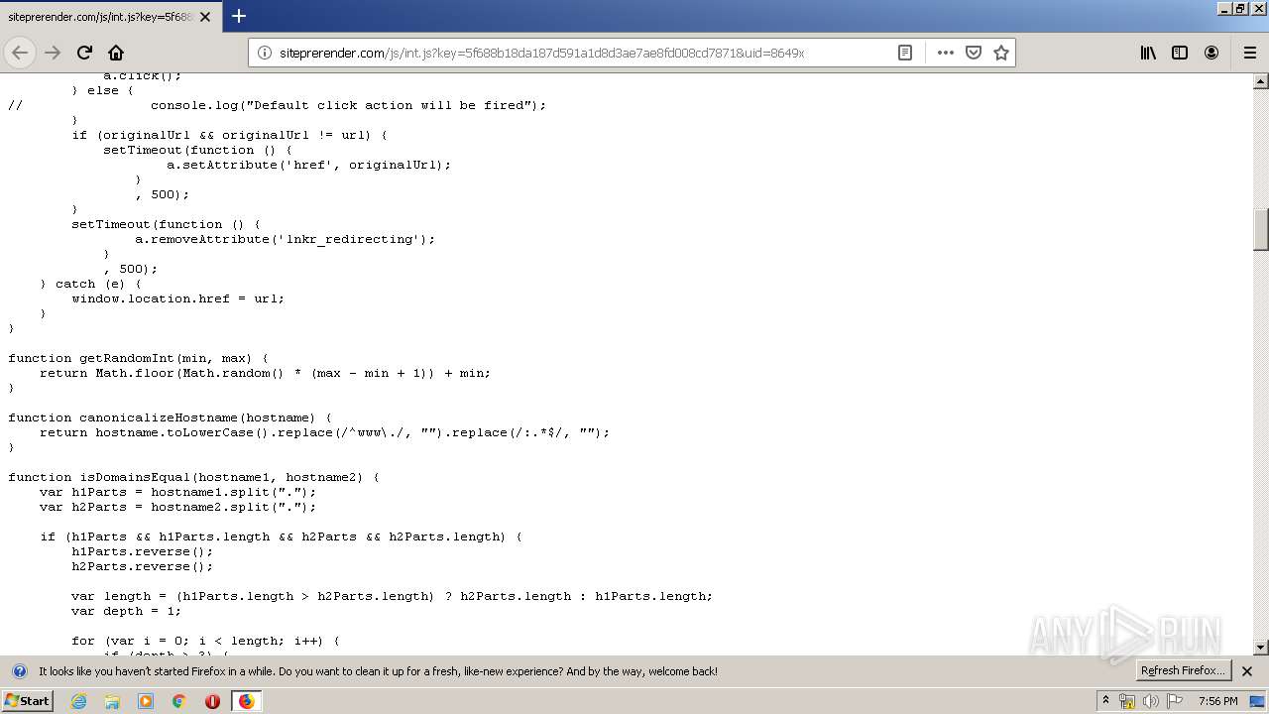The height and width of the screenshot is (714, 1269).
Task: Open File Explorer from the taskbar
Action: [x=112, y=701]
